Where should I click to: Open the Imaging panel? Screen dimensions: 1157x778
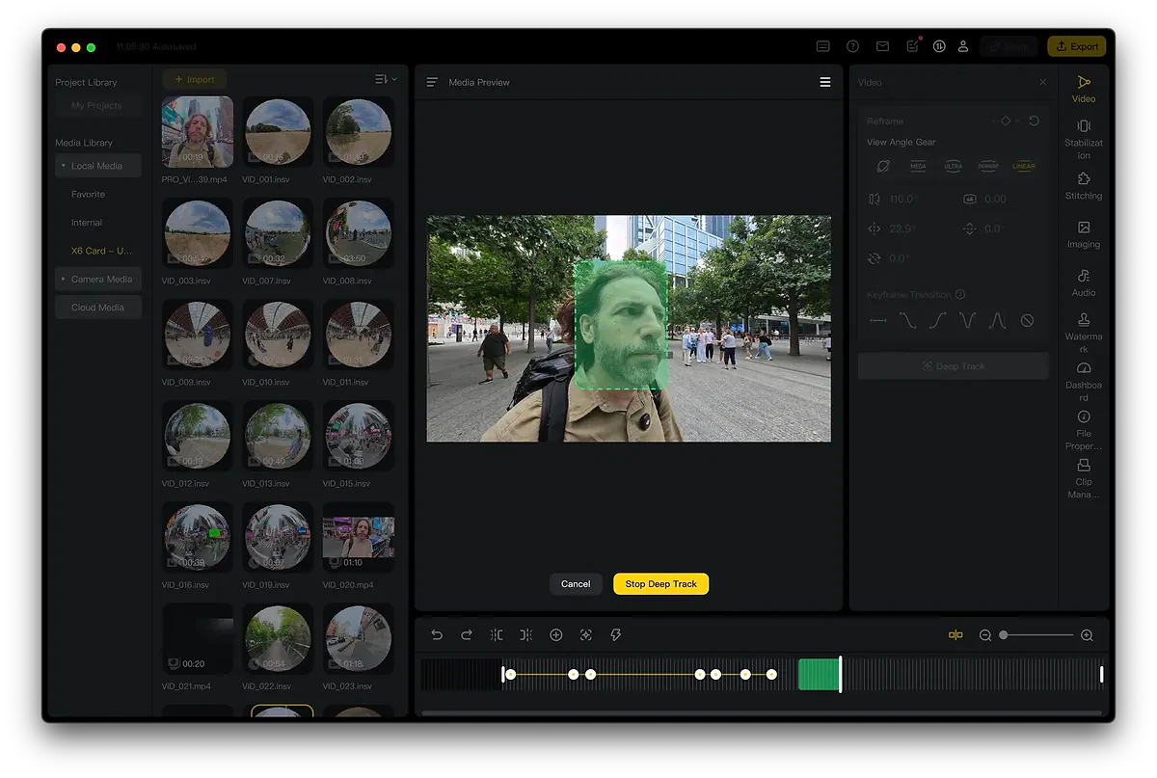point(1084,234)
